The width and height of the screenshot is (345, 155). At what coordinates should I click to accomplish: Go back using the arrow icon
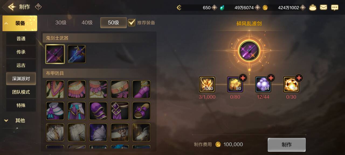tap(12, 7)
